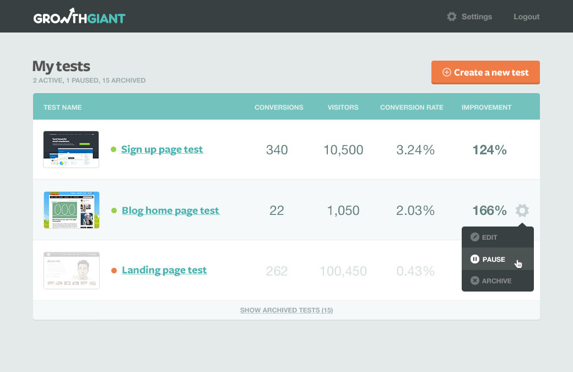The width and height of the screenshot is (573, 372).
Task: Click the Conversions column header
Action: click(279, 107)
